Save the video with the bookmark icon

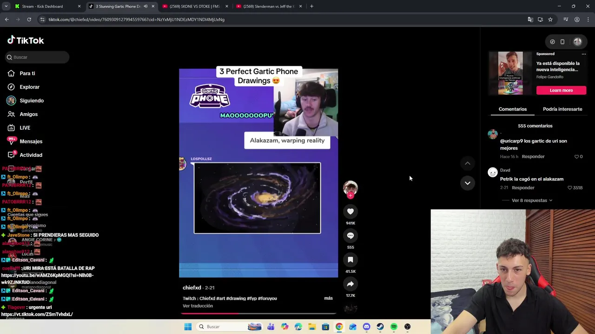350,260
